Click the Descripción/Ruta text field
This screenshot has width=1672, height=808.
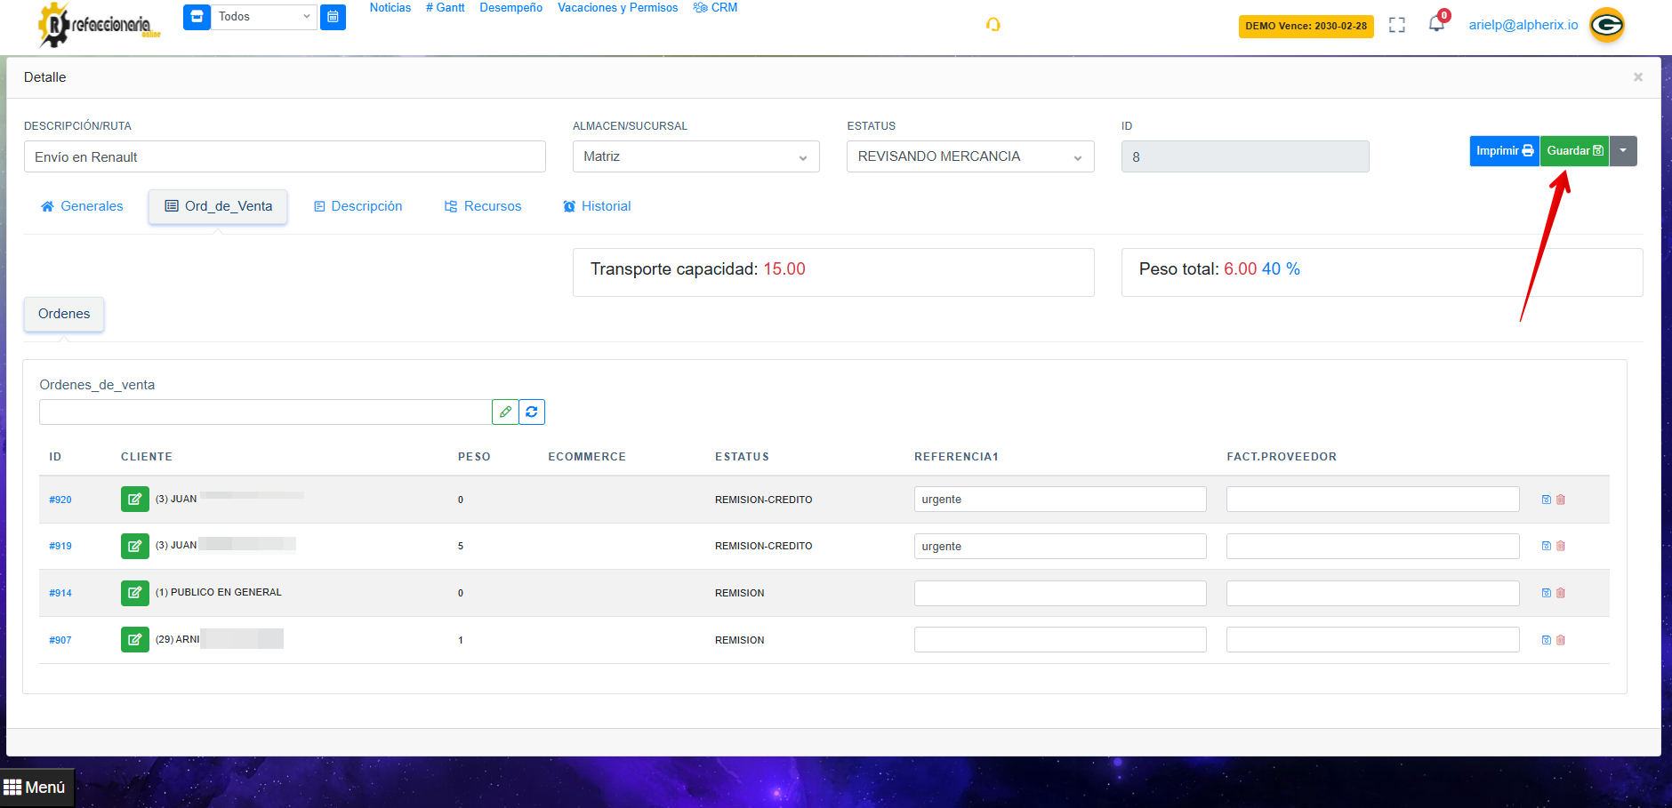pyautogui.click(x=285, y=156)
